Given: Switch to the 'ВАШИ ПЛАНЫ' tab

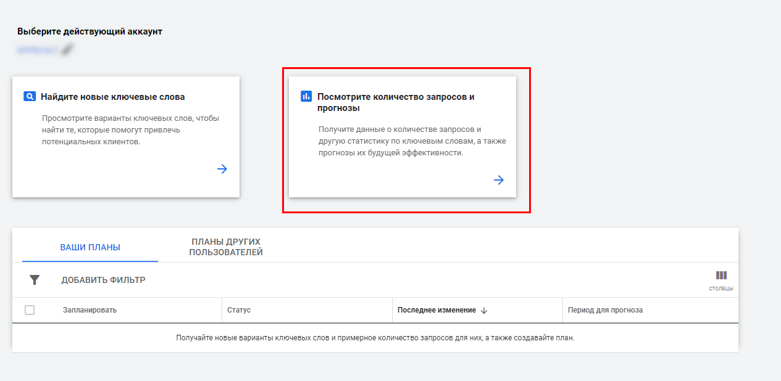Looking at the screenshot, I should [90, 247].
